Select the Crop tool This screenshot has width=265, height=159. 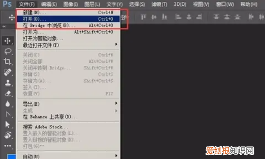tap(8, 62)
